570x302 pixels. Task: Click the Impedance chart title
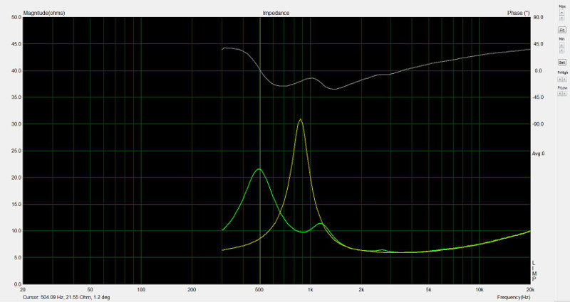276,13
